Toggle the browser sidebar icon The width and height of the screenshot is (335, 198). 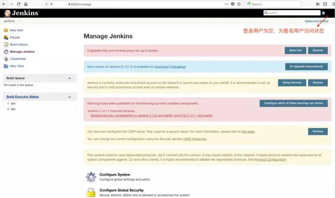click(325, 4)
